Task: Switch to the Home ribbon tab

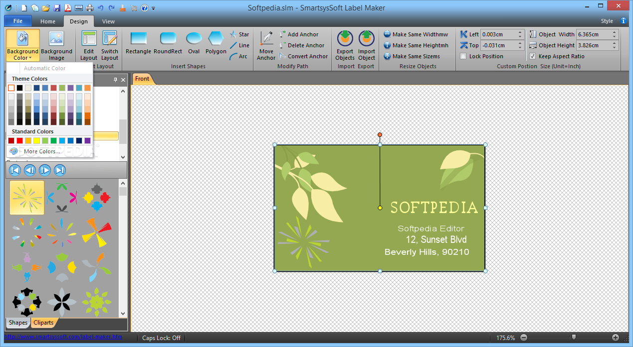Action: (x=48, y=21)
